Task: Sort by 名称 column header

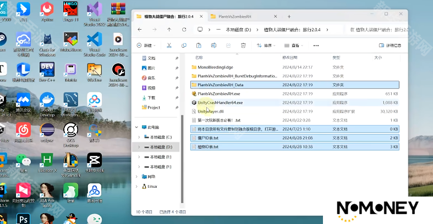Action: tap(199, 58)
